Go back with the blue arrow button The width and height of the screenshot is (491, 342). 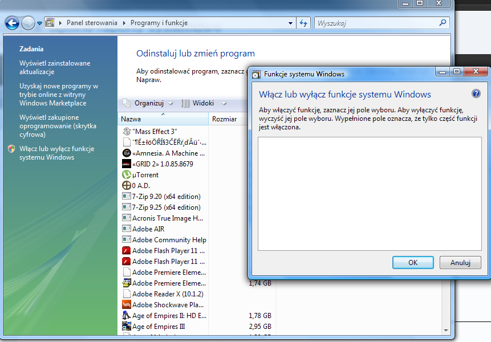[x=12, y=23]
